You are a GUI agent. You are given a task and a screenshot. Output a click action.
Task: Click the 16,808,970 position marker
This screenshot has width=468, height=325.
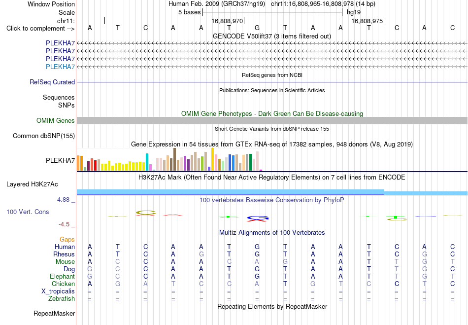tap(227, 21)
